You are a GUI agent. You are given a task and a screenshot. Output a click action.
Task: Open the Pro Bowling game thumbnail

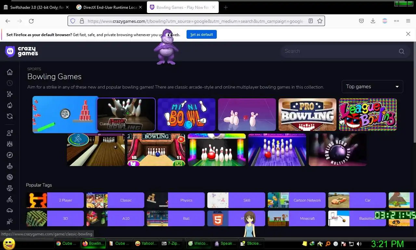click(x=307, y=115)
